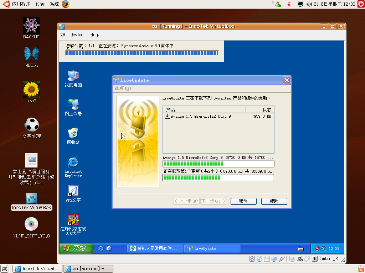Viewport: 365px width, 273px height.
Task: Click Symantec Antivirus install progress bar
Action: pyautogui.click(x=142, y=53)
